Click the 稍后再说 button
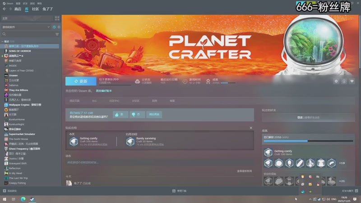361x203 pixels. point(154,115)
